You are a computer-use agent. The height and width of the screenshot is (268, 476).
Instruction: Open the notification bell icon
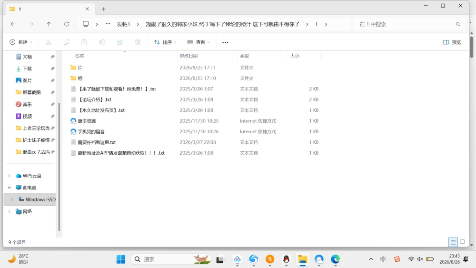coord(466,259)
